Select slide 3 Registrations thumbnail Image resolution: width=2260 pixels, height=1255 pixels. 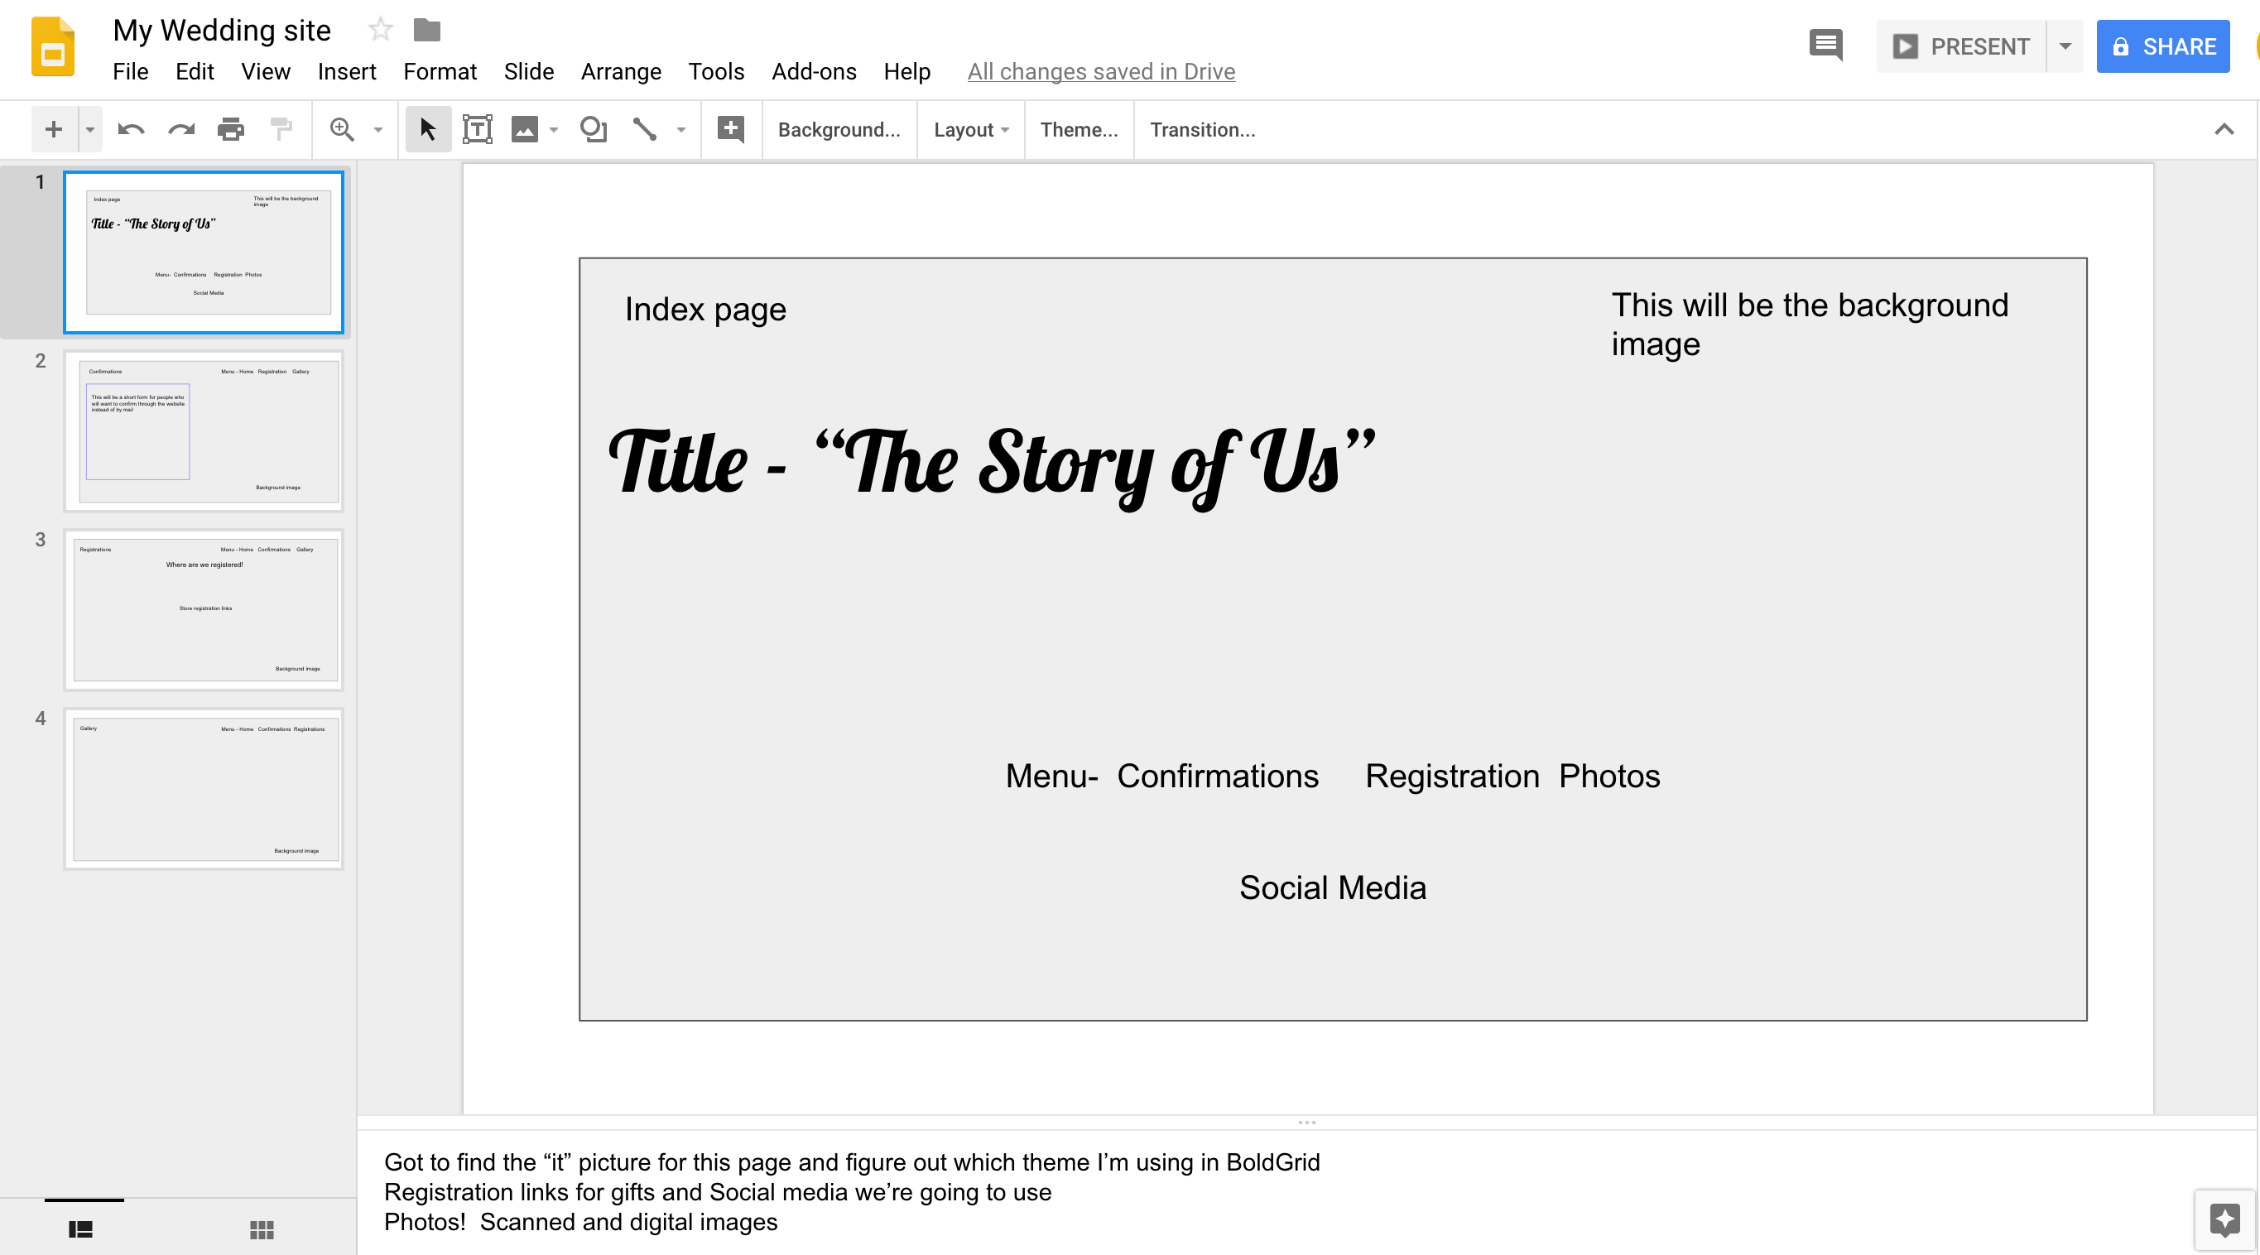(204, 610)
